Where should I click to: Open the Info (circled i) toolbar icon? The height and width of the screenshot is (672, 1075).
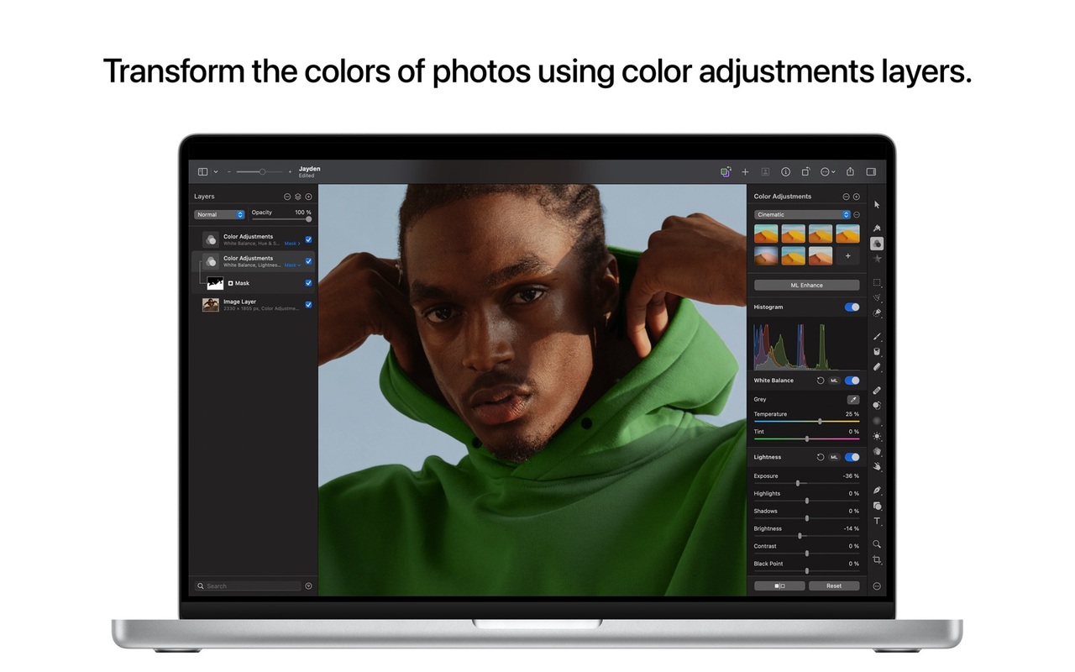tap(785, 171)
